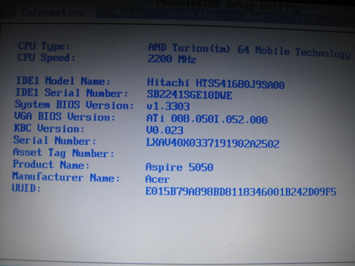The image size is (355, 266).
Task: Click the PhoenixBIOS Setup Utility title
Action: coord(227,5)
